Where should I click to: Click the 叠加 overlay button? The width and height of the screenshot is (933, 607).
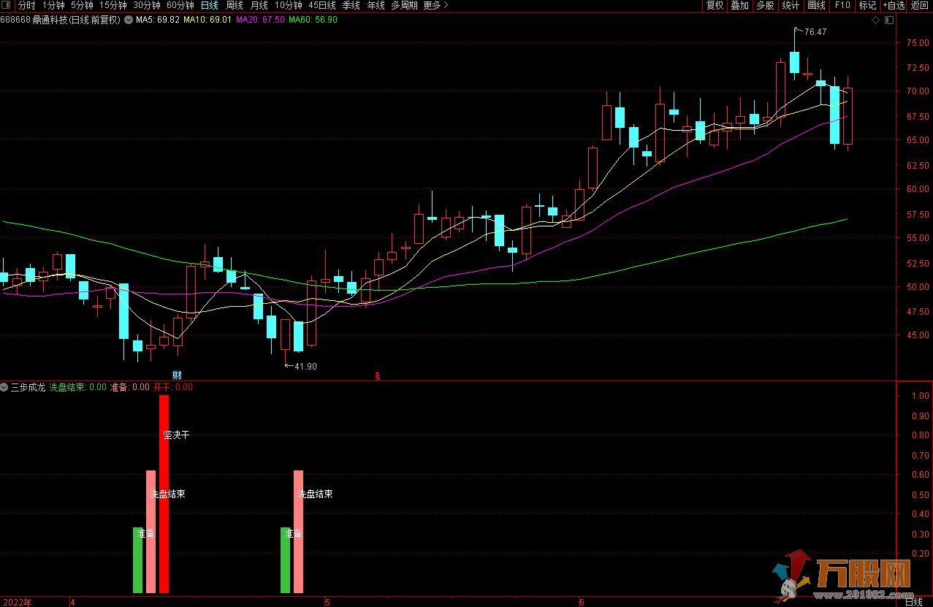click(x=740, y=5)
